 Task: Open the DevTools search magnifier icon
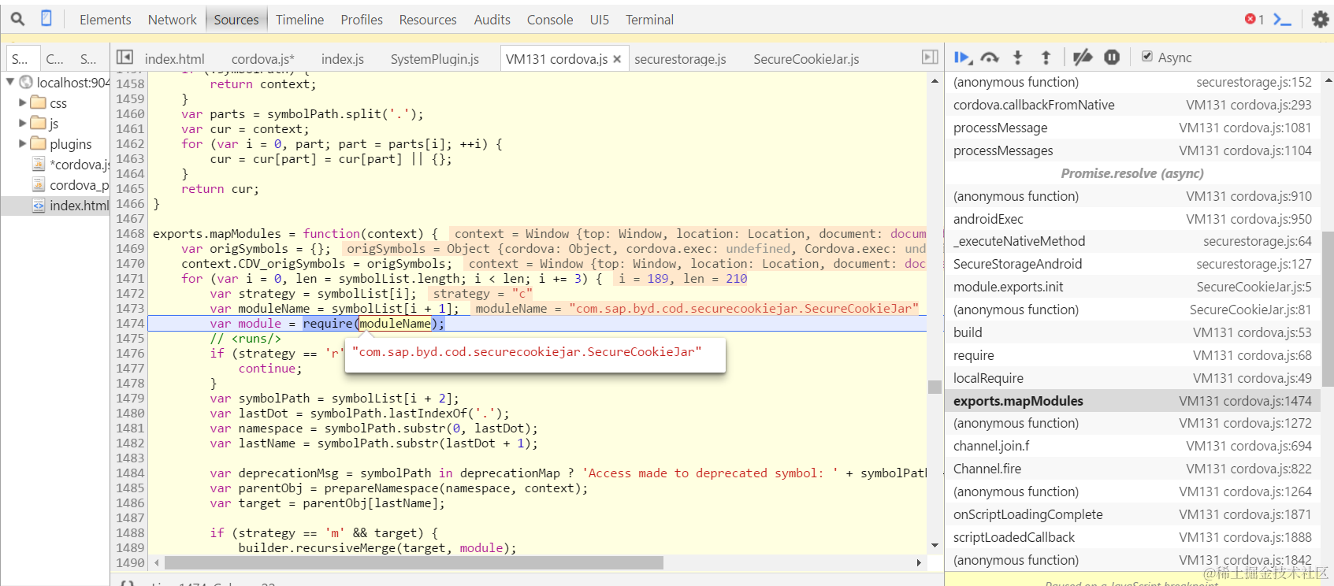click(x=17, y=18)
